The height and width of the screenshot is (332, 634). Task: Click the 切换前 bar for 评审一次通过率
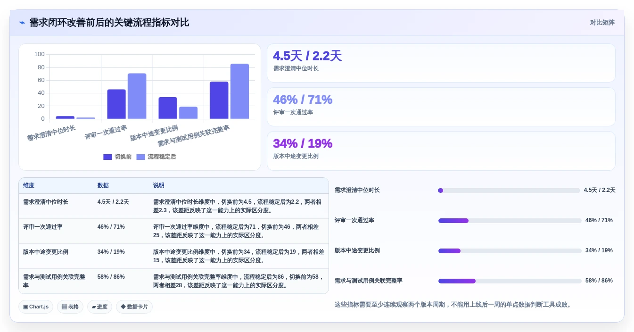coord(116,104)
